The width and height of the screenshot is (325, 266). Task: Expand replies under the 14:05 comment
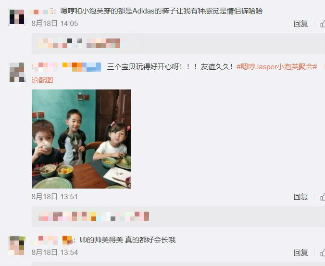[82, 43]
